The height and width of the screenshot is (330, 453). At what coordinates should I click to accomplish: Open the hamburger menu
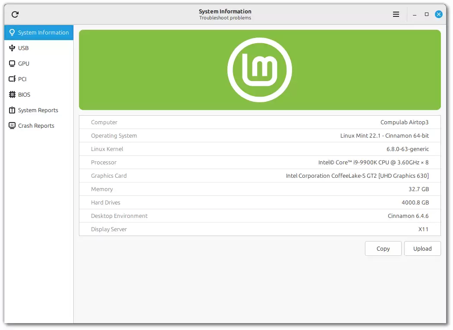pyautogui.click(x=396, y=14)
